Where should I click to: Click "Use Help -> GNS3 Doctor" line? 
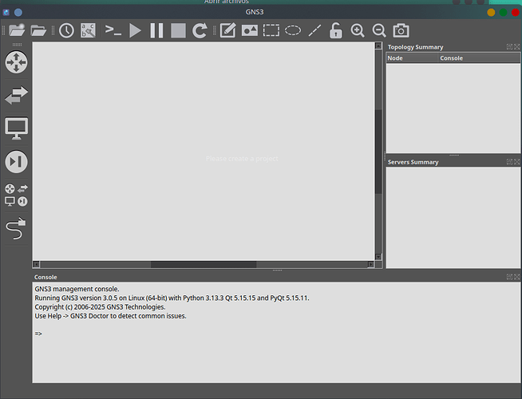(110, 316)
